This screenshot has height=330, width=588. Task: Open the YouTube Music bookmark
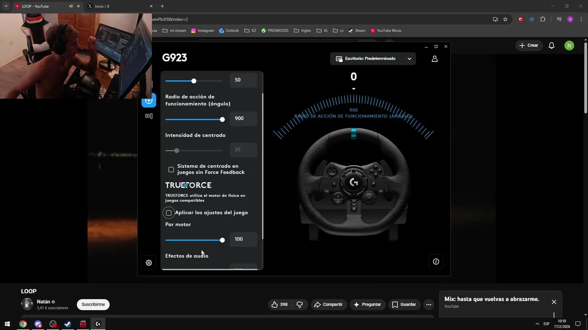386,31
